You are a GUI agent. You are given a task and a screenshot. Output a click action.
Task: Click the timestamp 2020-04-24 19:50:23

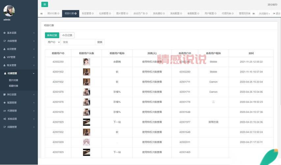click(x=251, y=102)
